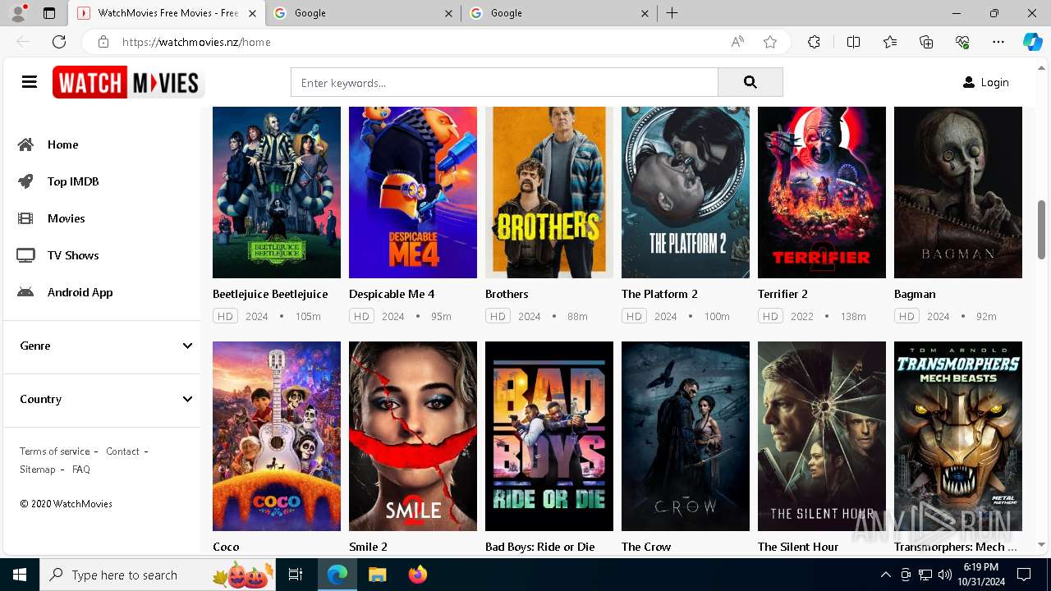1051x591 pixels.
Task: Click the Login text link
Action: click(994, 82)
